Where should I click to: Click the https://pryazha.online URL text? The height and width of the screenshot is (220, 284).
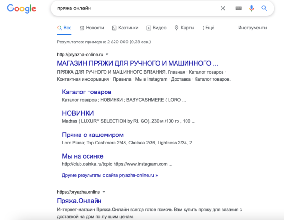click(x=79, y=192)
